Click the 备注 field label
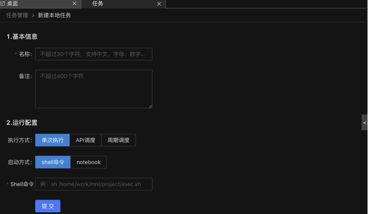This screenshot has height=214, width=368. [x=26, y=76]
